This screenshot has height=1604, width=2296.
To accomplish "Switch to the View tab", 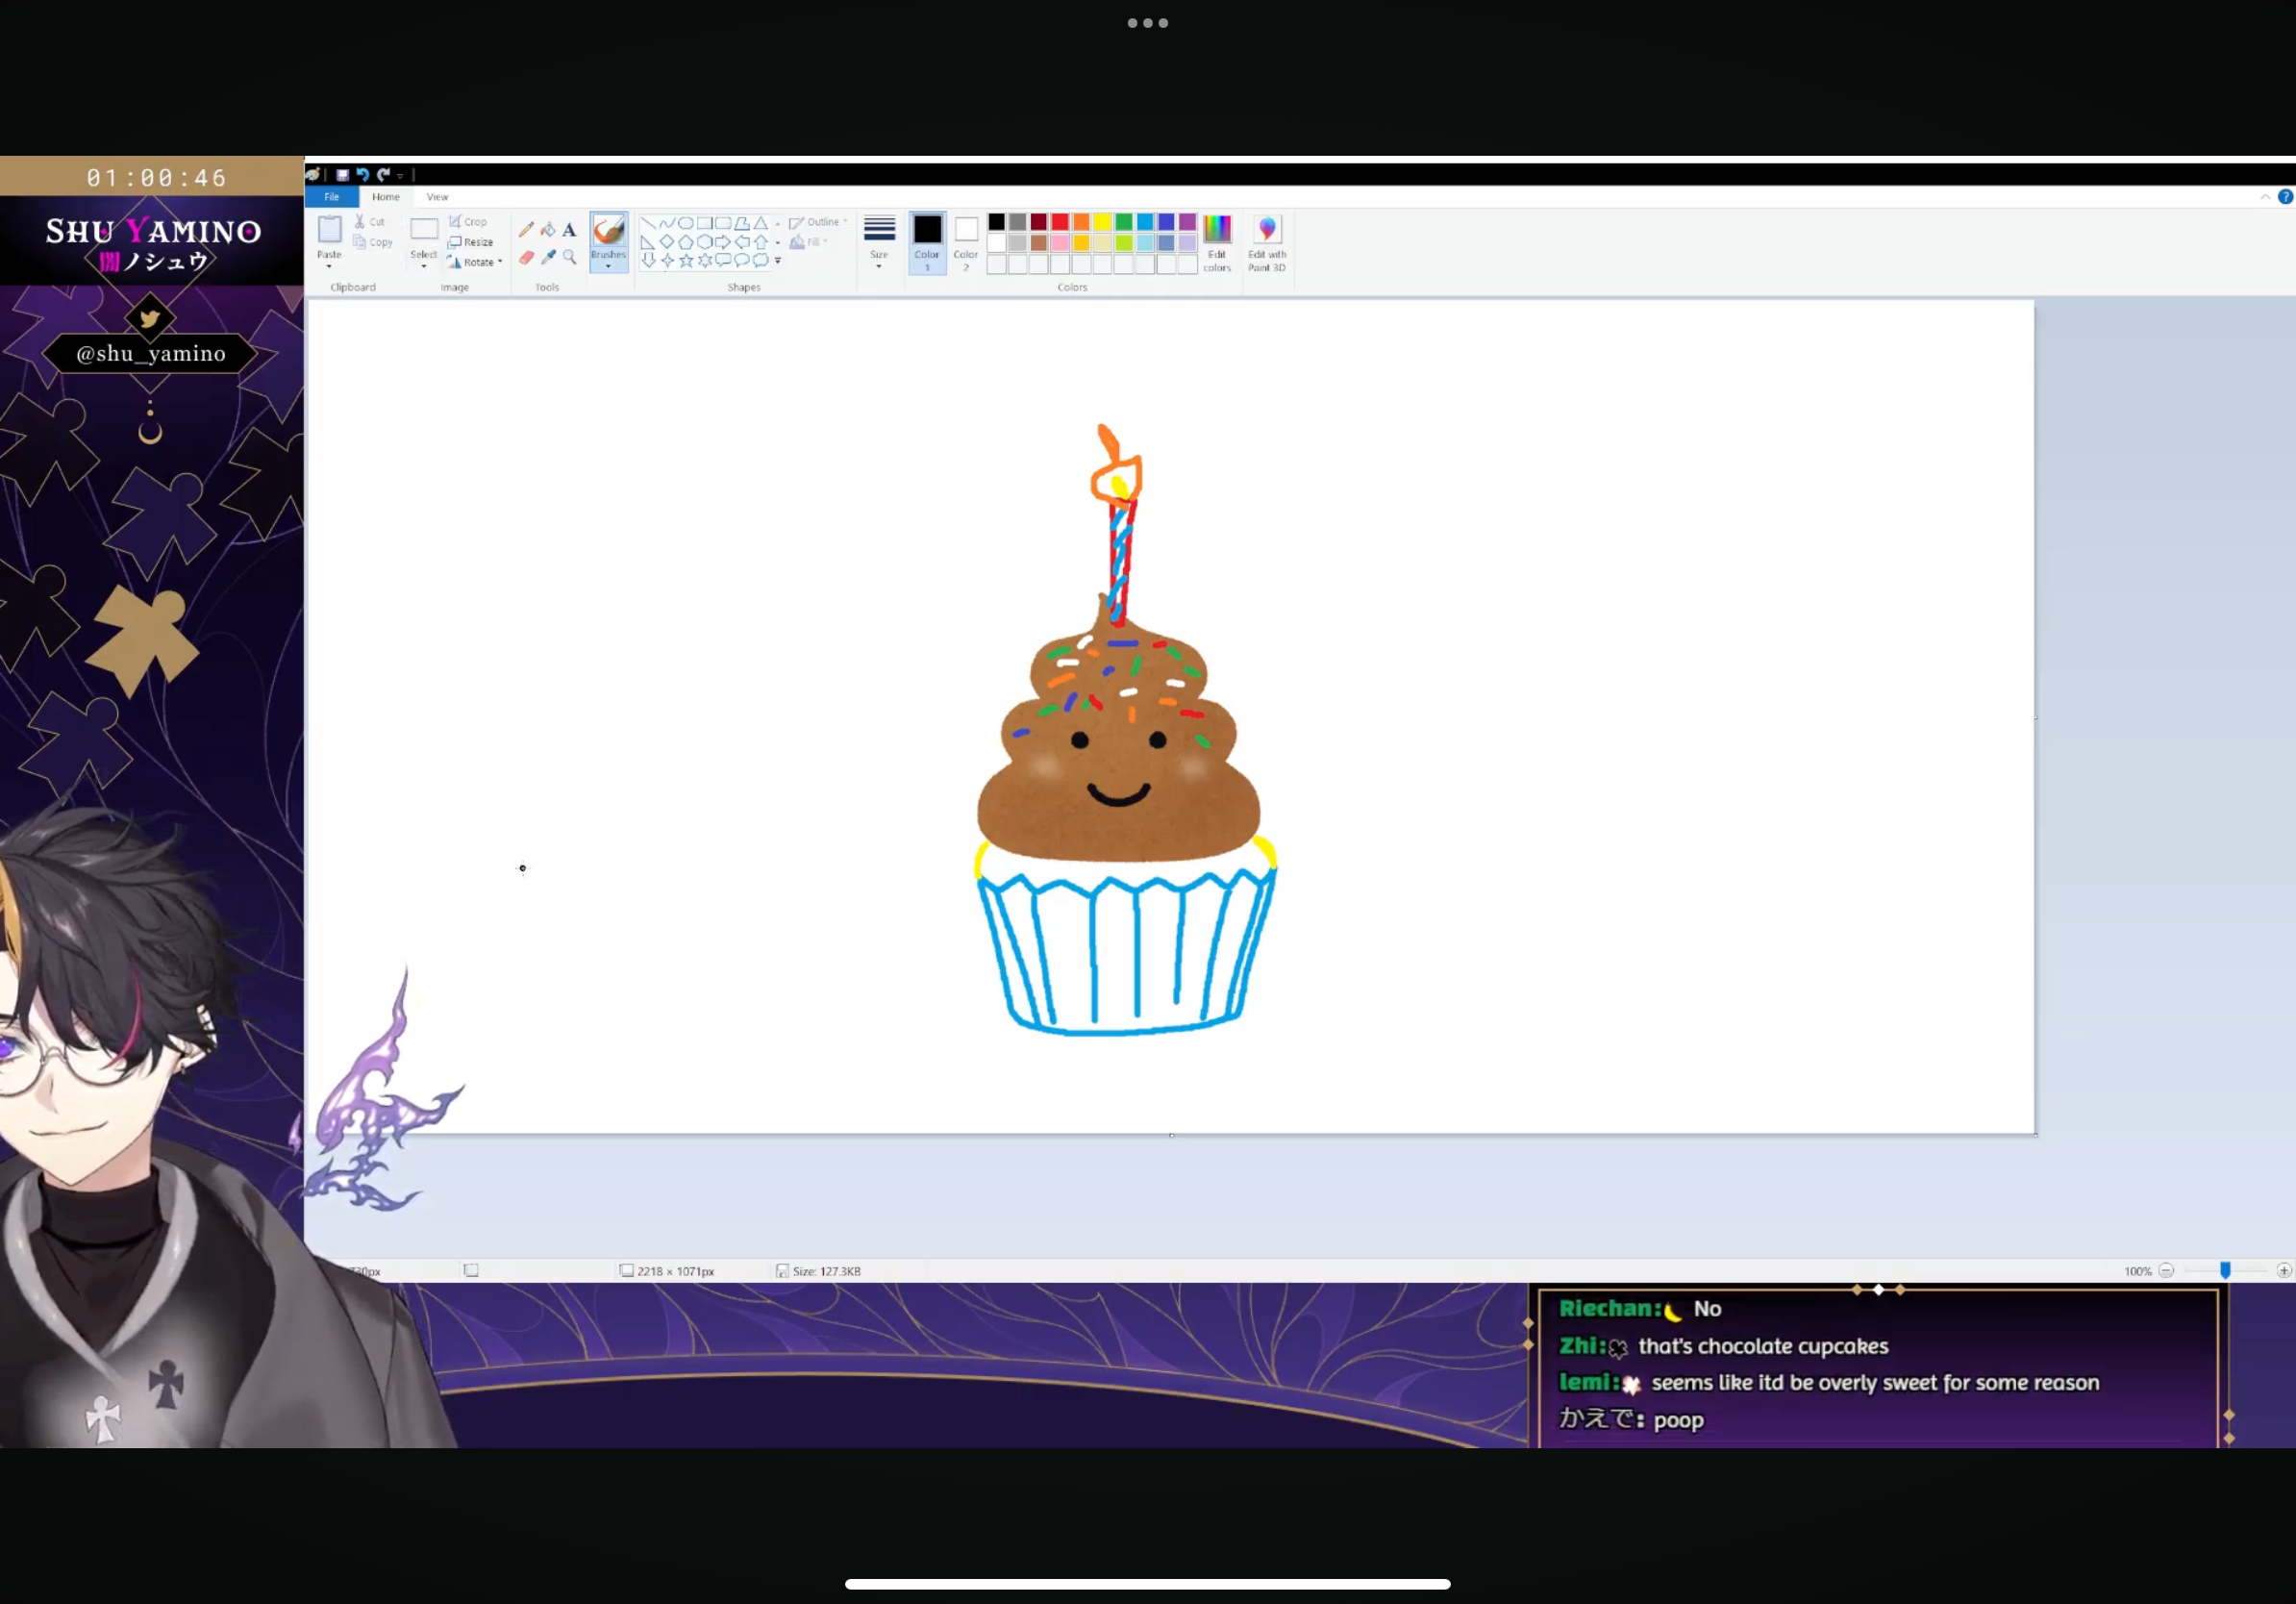I will (437, 197).
